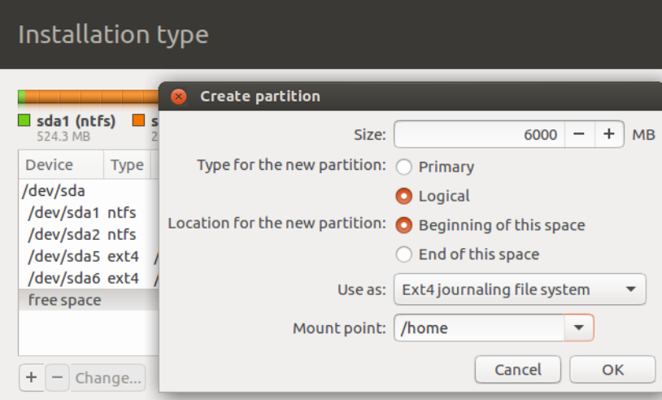Open the Use as filesystem dropdown
This screenshot has width=662, height=400.
pyautogui.click(x=520, y=289)
